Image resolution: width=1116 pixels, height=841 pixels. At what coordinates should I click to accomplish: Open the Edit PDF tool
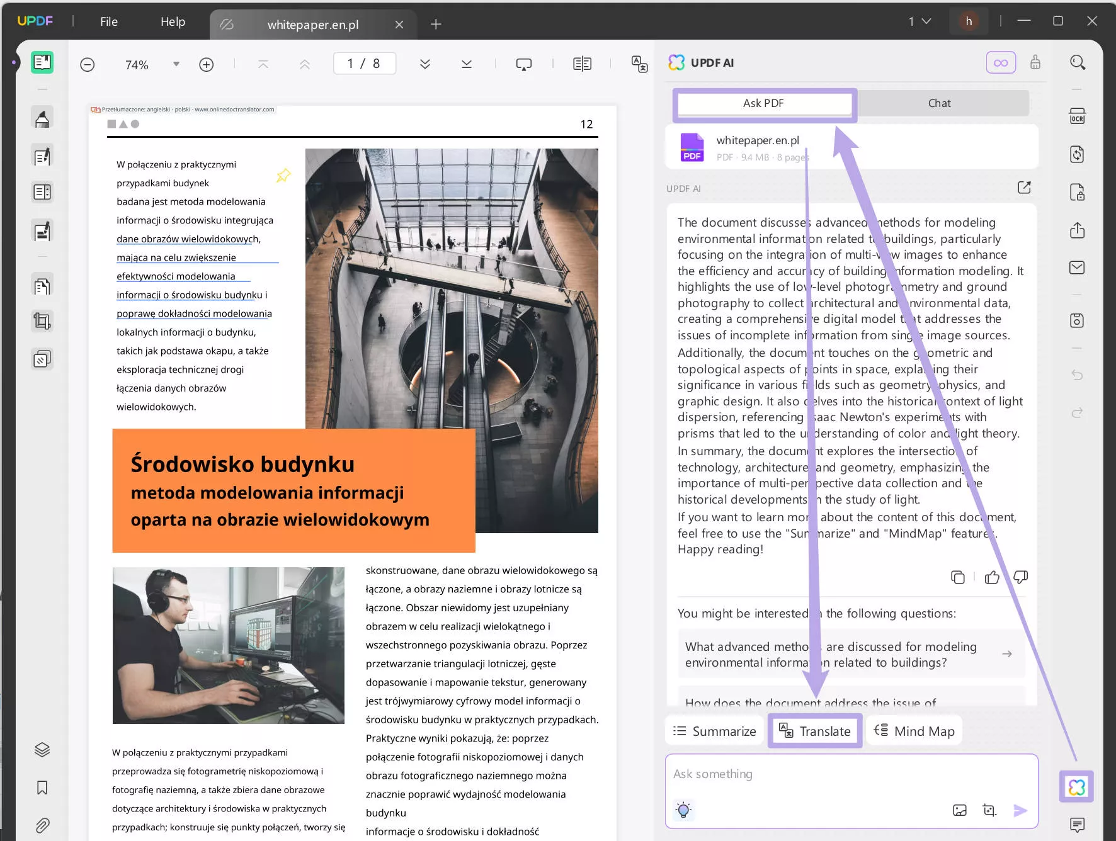(x=42, y=155)
